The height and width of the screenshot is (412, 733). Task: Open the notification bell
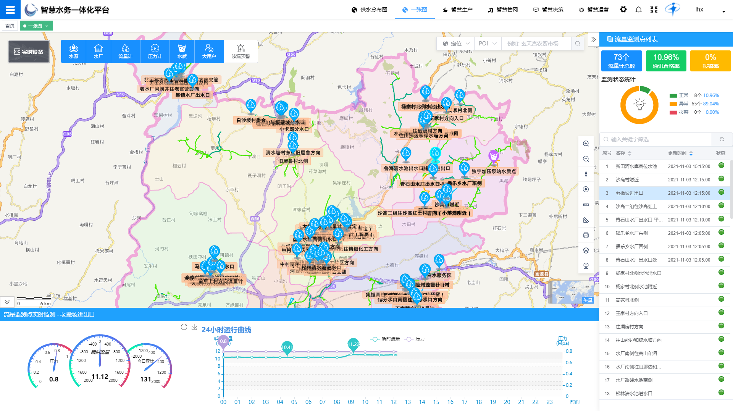[638, 10]
